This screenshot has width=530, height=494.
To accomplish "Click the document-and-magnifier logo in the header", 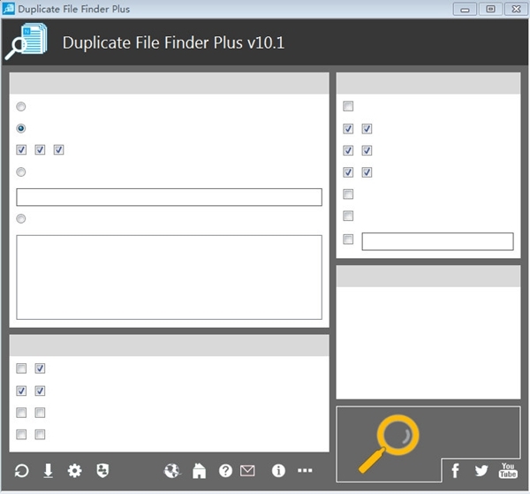I will (x=26, y=42).
